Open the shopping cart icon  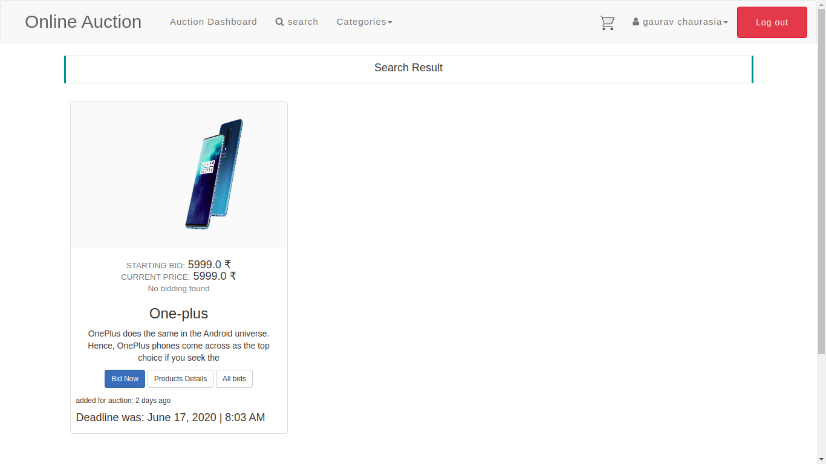607,23
